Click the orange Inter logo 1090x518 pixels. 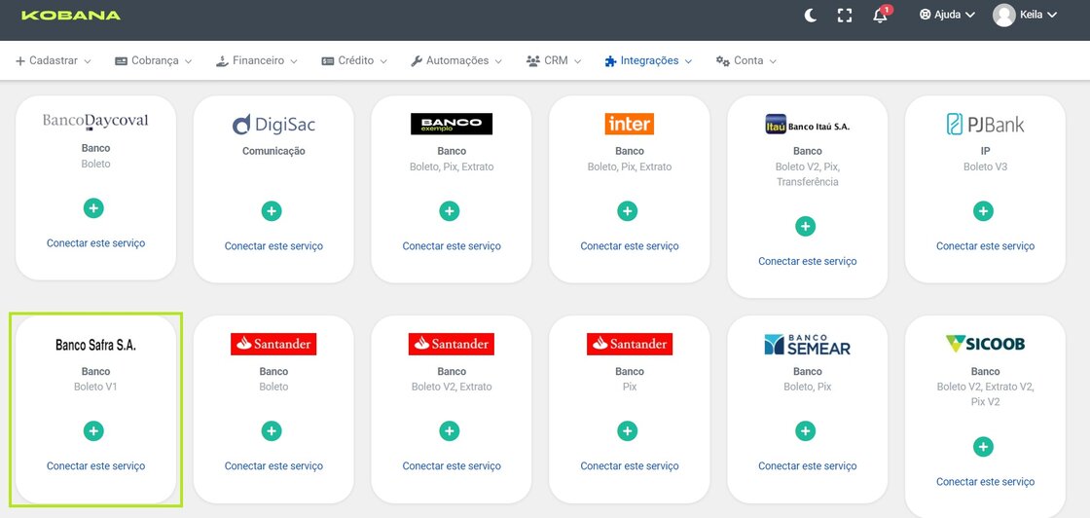629,124
